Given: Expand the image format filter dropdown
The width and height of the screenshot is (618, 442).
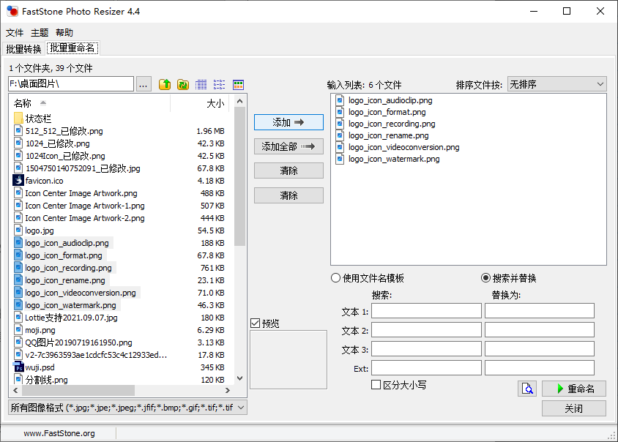Looking at the screenshot, I should click(x=242, y=408).
